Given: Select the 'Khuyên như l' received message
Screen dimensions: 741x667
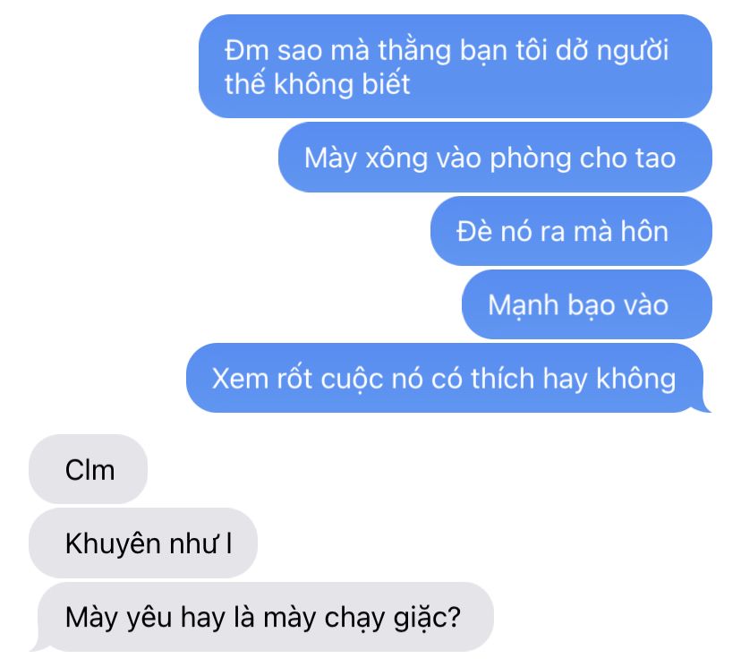Looking at the screenshot, I should [x=142, y=543].
